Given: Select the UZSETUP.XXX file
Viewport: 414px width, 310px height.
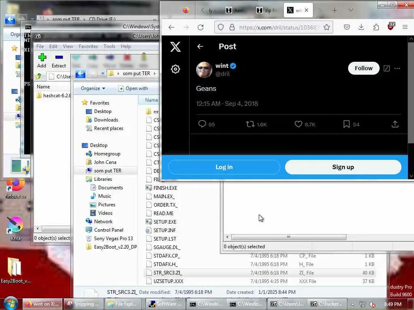Looking at the screenshot, I should 165,281.
